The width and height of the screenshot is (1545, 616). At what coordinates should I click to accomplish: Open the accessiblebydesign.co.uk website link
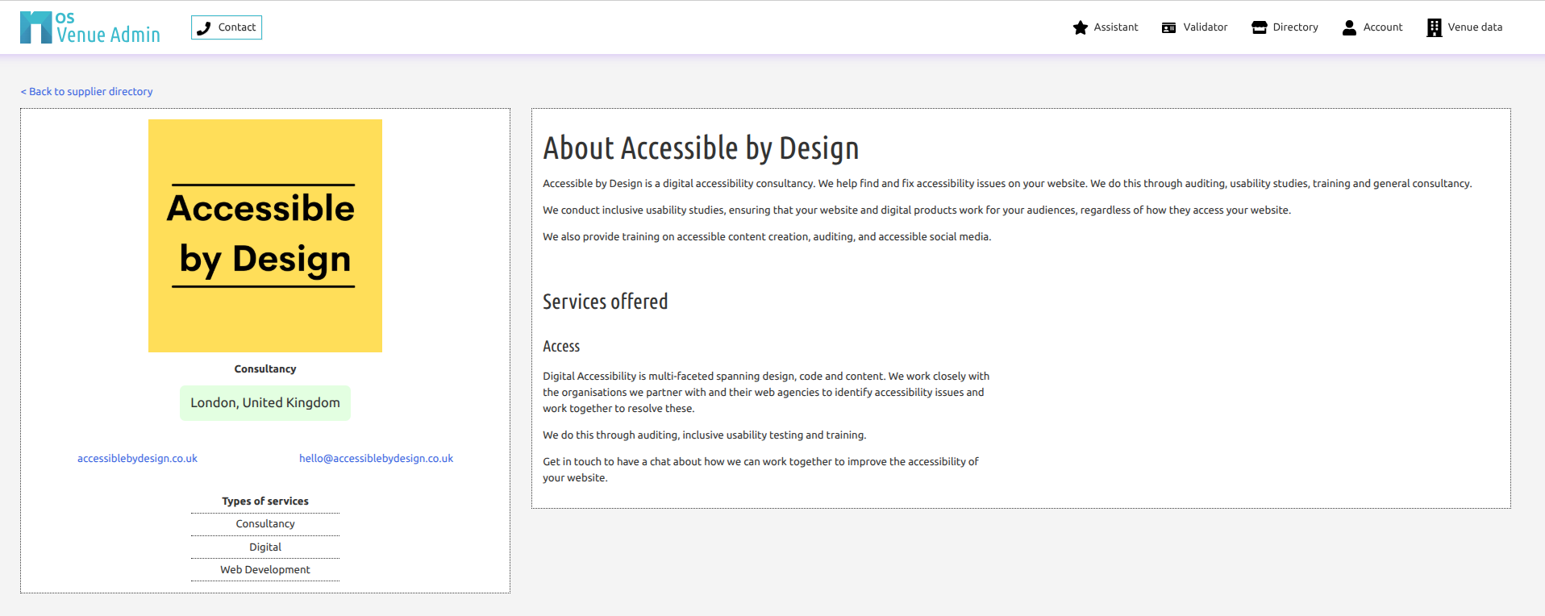coord(137,459)
